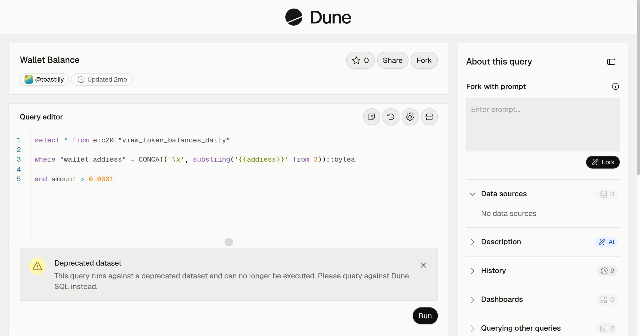Expand the Description section
Image resolution: width=640 pixels, height=336 pixels.
pos(473,242)
